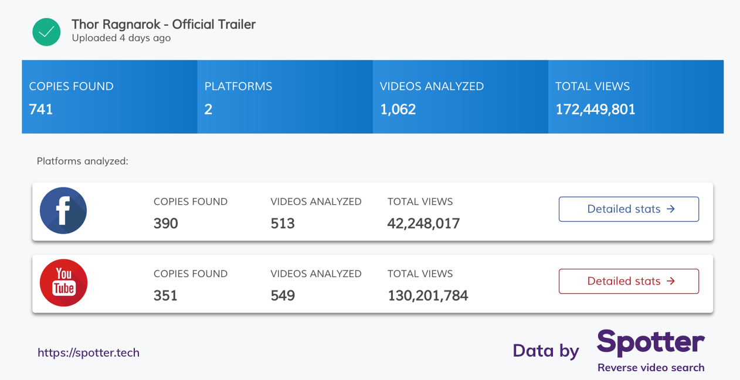
Task: Click YouTube videos analyzed value 549
Action: [x=283, y=295]
